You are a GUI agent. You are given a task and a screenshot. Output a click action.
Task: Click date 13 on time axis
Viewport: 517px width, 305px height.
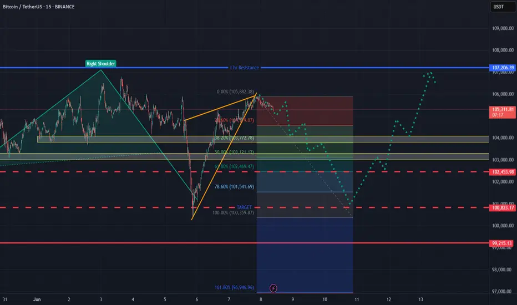pyautogui.click(x=420, y=299)
